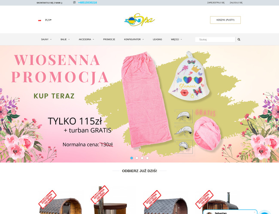Click the phone icon beside the number
The height and width of the screenshot is (214, 279).
coord(74,3)
